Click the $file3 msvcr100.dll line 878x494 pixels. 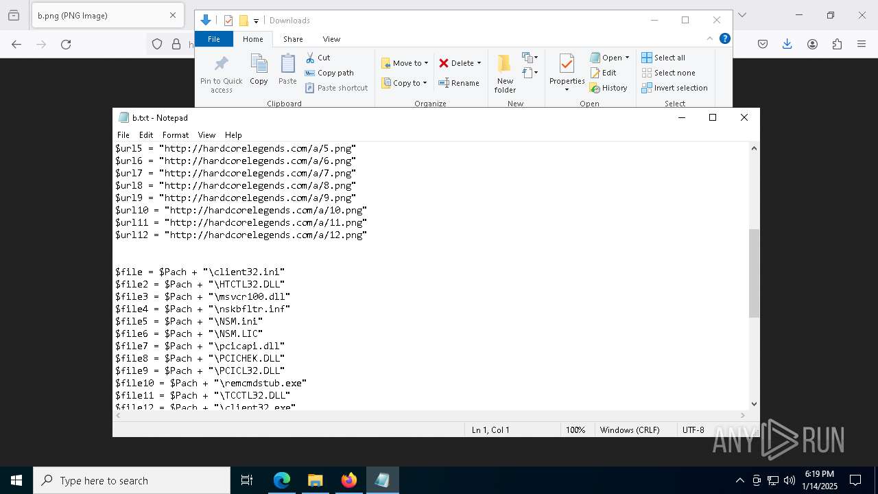click(202, 296)
